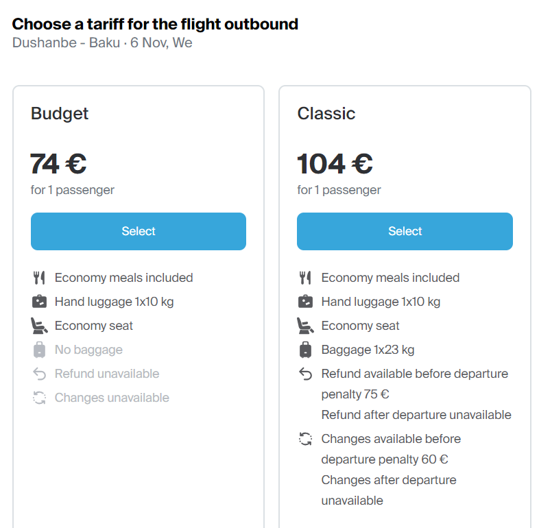Select the Classic tariff for 104 €
539x528 pixels.
tap(405, 231)
